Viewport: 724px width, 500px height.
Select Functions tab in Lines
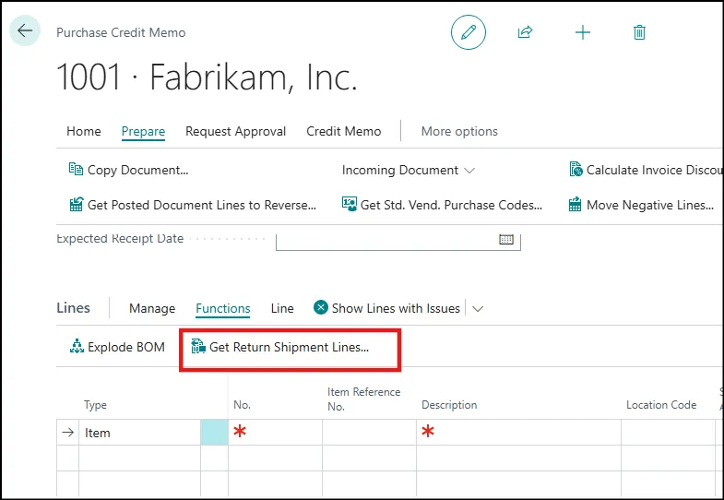pos(223,308)
